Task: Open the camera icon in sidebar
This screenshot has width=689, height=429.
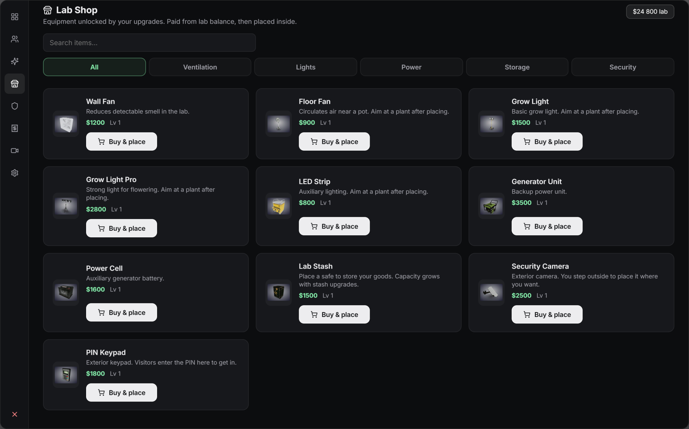Action: [14, 151]
